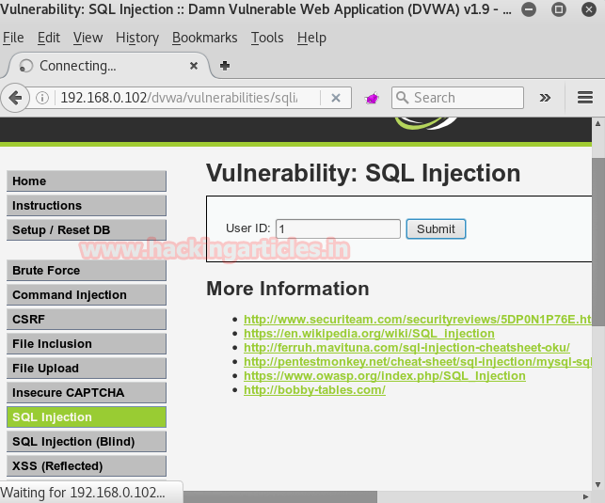Open the File menu

coord(13,38)
